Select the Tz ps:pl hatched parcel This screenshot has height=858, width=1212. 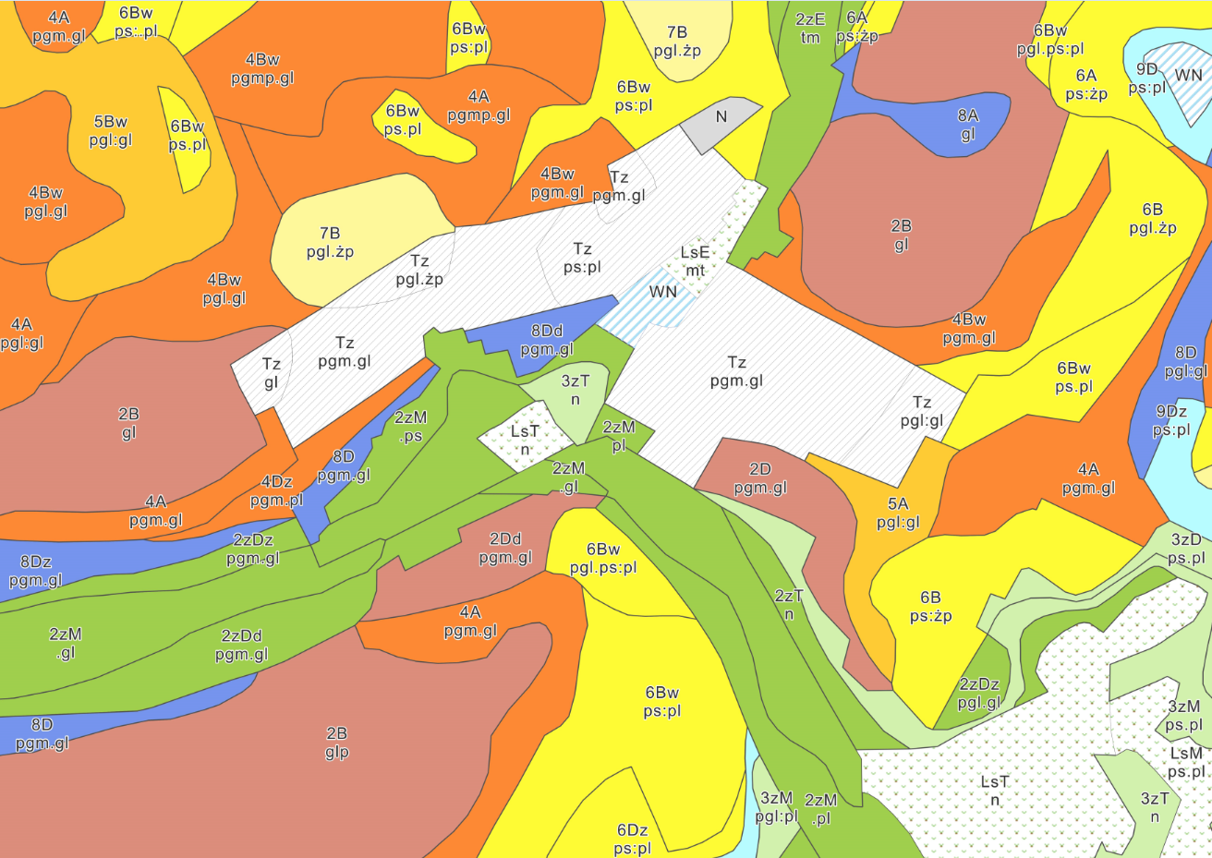582,258
